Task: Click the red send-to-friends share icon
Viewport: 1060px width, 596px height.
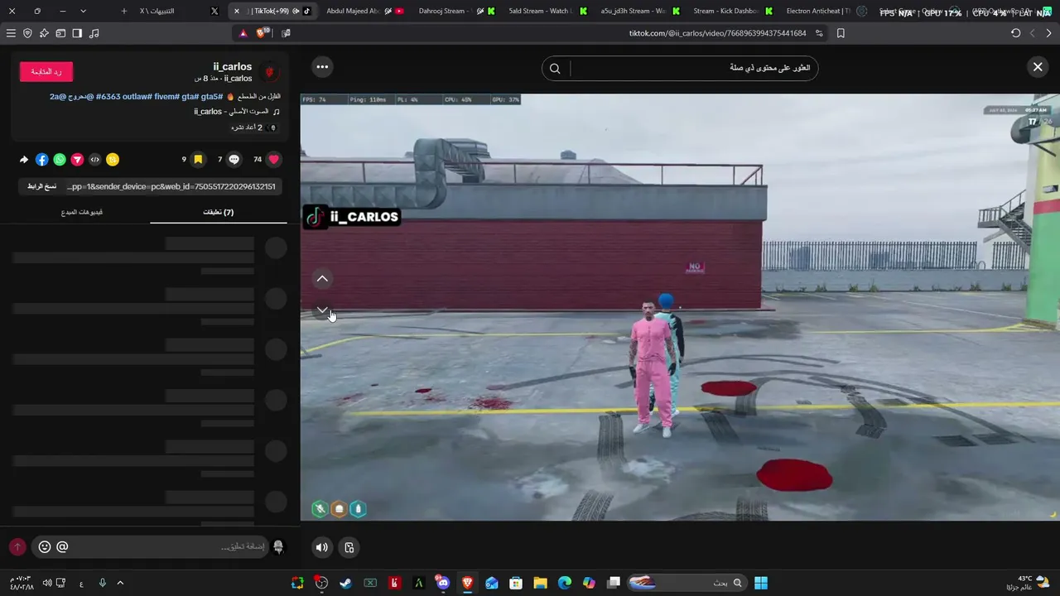Action: click(77, 159)
